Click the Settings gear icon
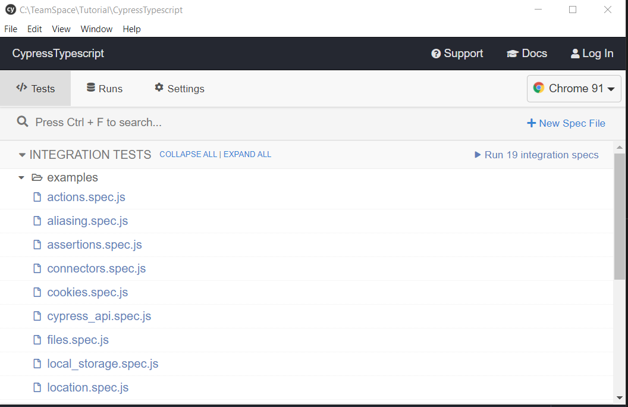 159,87
